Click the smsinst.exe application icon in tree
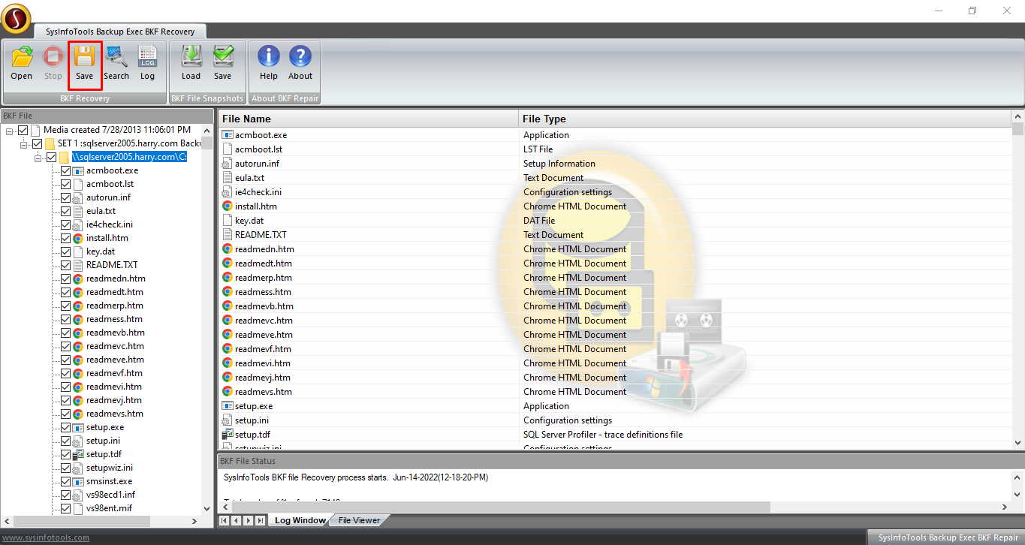 pyautogui.click(x=78, y=481)
